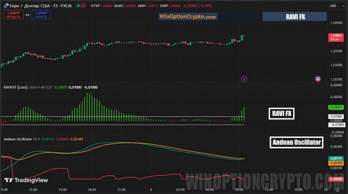Click the spread value between sell and buy

point(27,15)
